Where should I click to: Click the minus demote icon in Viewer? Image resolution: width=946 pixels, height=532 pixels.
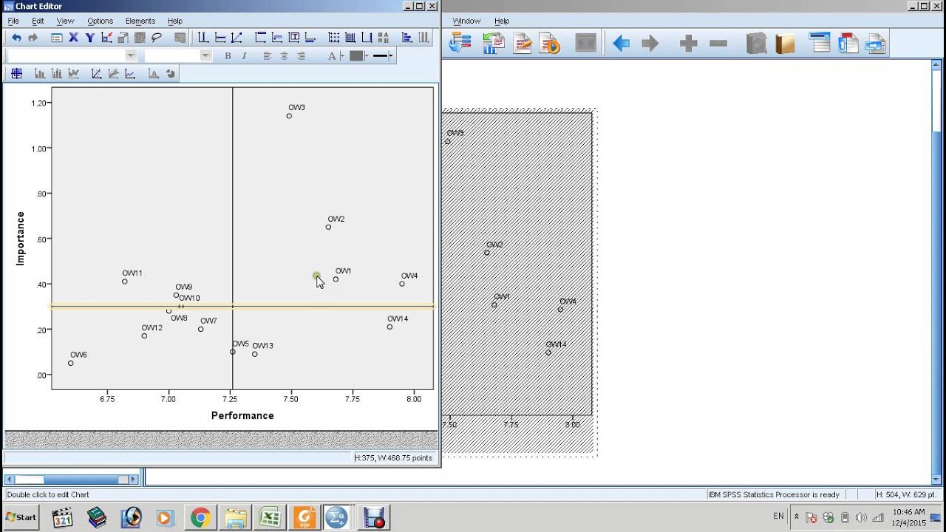pyautogui.click(x=718, y=44)
